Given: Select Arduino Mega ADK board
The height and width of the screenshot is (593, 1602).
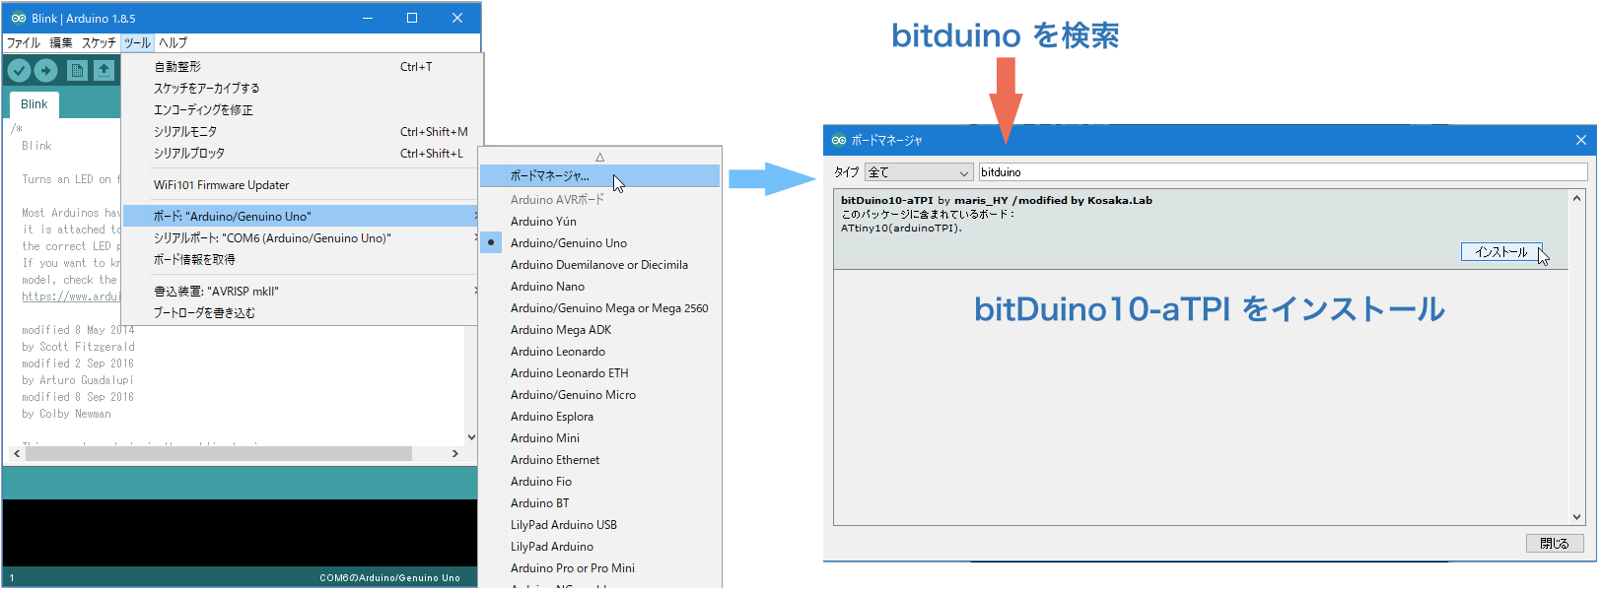Looking at the screenshot, I should tap(599, 330).
